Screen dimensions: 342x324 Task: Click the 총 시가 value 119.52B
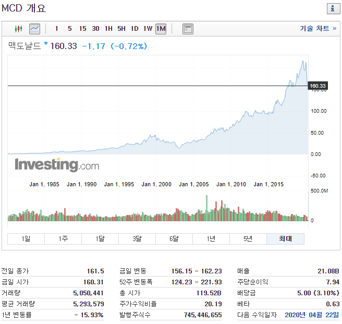[209, 293]
